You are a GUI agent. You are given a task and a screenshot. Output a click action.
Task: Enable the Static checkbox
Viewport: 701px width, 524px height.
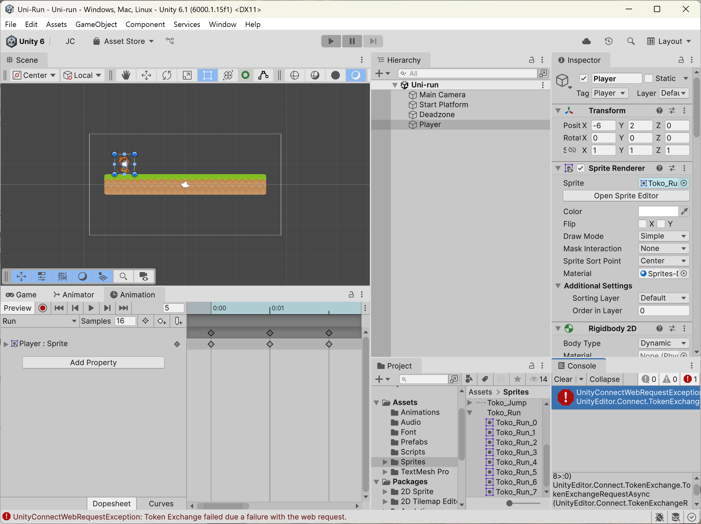649,78
